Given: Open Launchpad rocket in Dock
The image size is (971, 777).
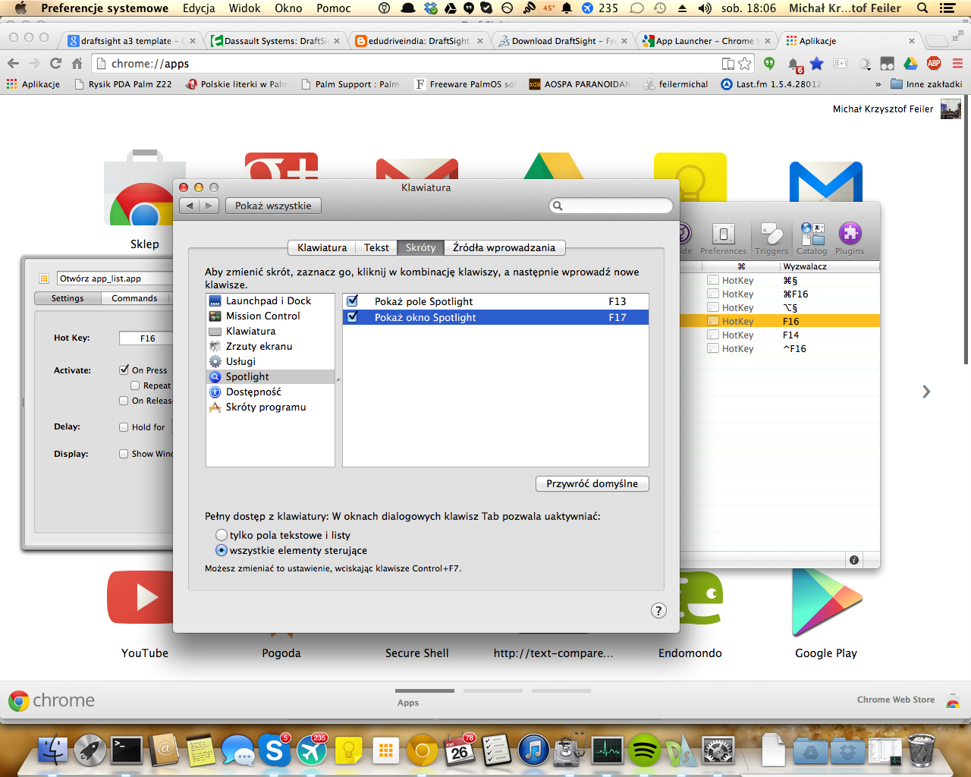Looking at the screenshot, I should pyautogui.click(x=90, y=750).
